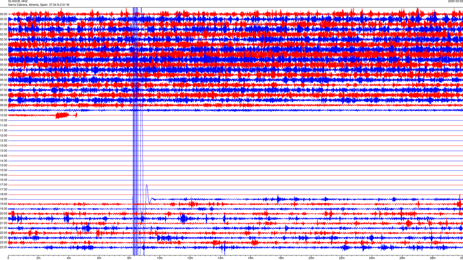Select the 21:00 trace time label
Viewport: 463px width, 260px height.
[3, 223]
